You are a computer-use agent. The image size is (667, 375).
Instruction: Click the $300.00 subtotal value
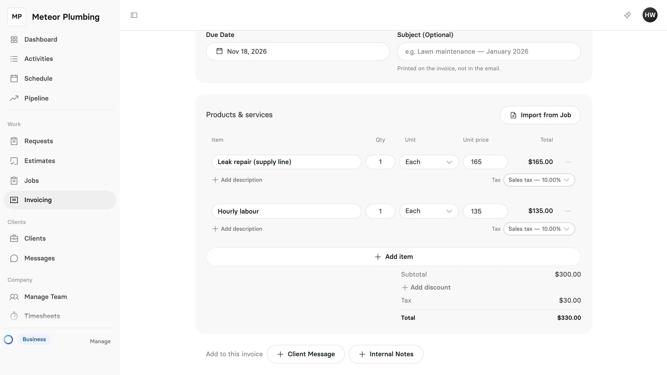[568, 274]
